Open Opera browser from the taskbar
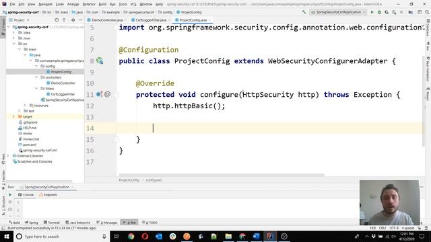 coord(145,236)
